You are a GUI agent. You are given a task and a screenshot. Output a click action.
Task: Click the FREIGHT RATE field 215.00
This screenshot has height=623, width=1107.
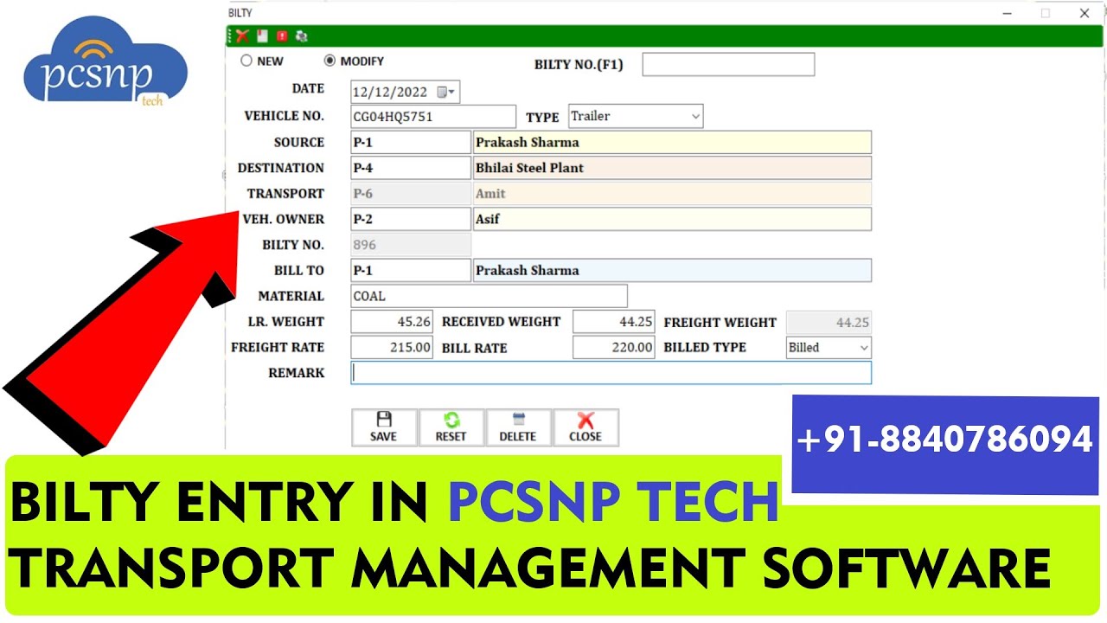point(392,347)
